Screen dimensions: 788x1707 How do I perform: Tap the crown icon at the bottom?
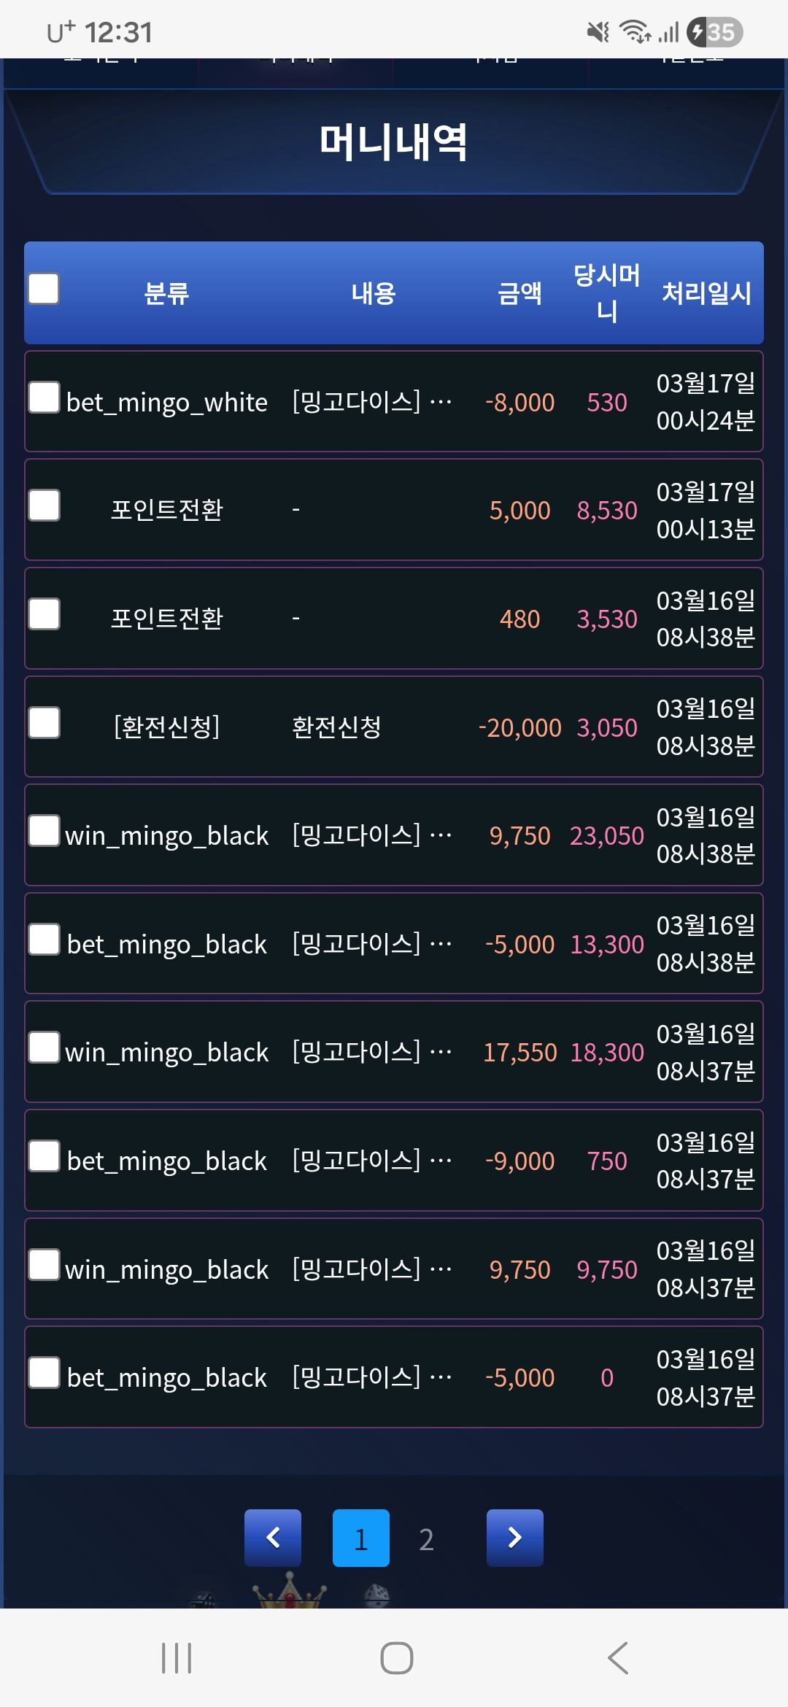click(290, 1592)
